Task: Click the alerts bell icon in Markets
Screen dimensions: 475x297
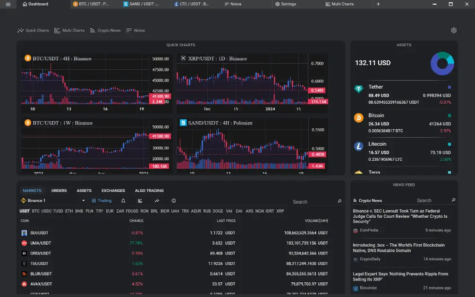Action: [x=123, y=201]
